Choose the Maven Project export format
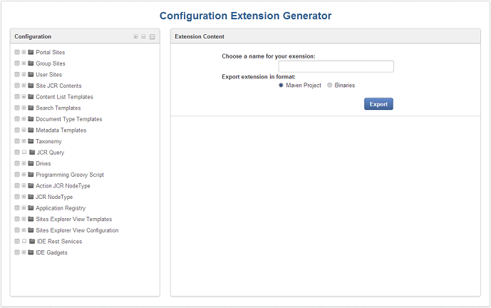The width and height of the screenshot is (491, 308). click(281, 86)
